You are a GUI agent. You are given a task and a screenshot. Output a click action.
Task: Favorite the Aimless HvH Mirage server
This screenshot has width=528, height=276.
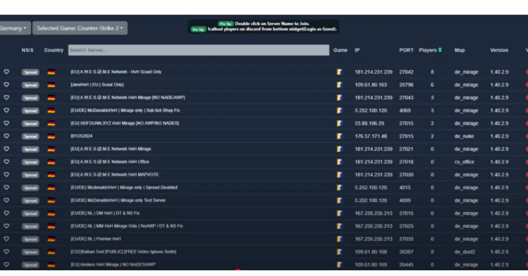7,265
